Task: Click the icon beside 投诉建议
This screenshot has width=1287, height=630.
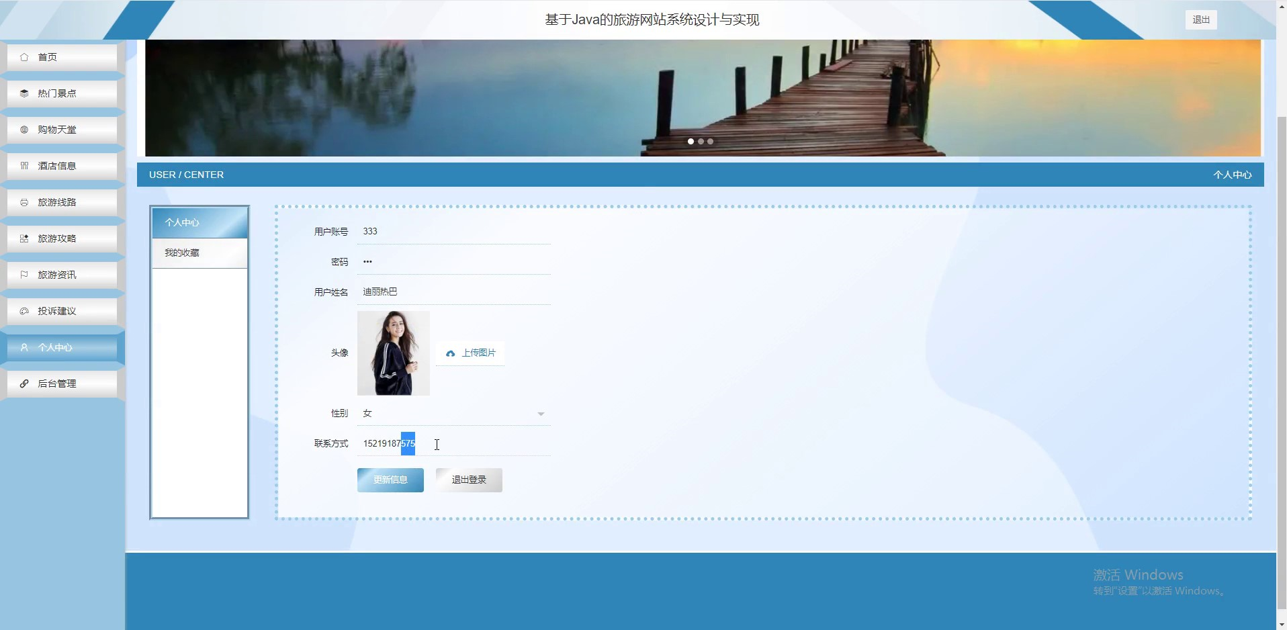Action: click(x=24, y=311)
